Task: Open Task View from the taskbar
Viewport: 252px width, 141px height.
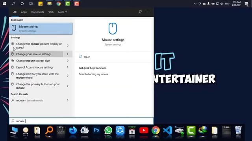Action: [x=31, y=4]
